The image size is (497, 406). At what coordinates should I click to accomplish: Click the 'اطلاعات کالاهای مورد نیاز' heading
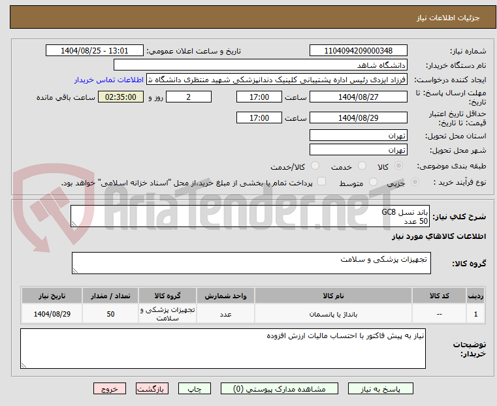click(439, 236)
